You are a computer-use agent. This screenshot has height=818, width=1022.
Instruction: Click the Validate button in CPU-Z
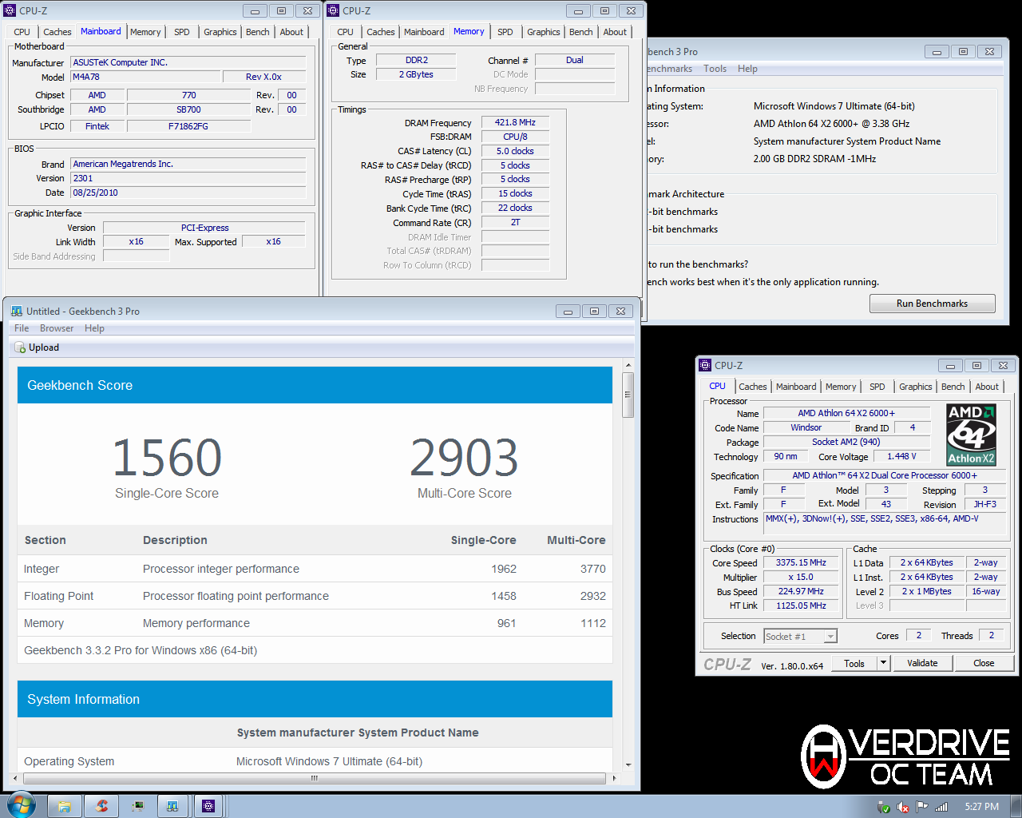[922, 663]
